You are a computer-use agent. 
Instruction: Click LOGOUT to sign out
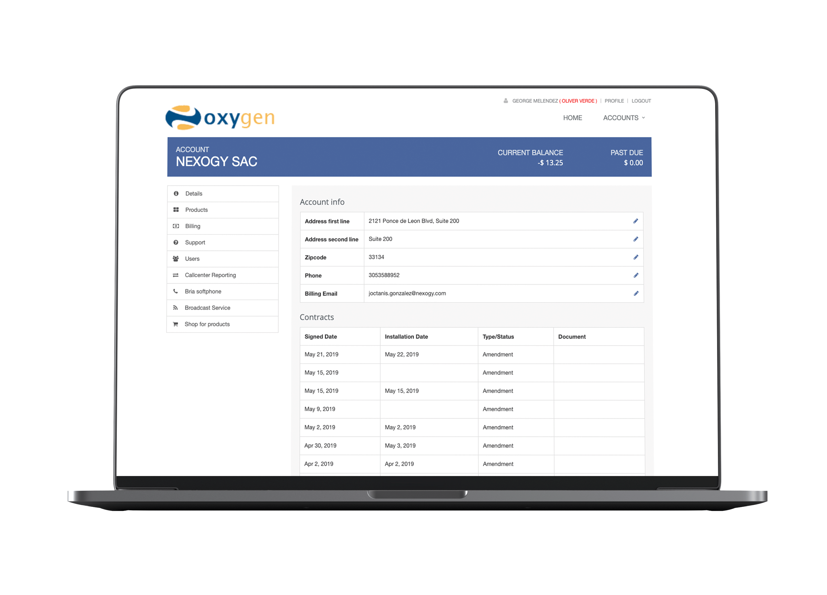[x=641, y=101]
